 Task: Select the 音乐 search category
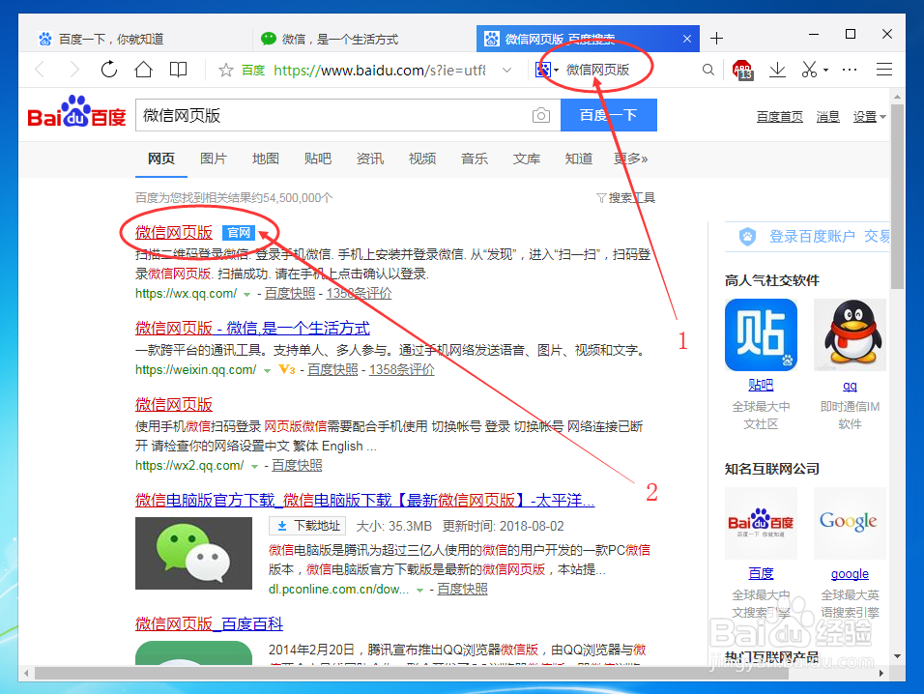(475, 159)
